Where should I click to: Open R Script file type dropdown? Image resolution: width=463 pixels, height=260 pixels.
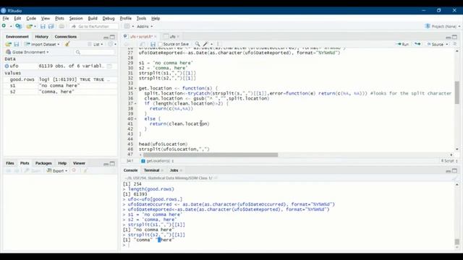tap(449, 161)
